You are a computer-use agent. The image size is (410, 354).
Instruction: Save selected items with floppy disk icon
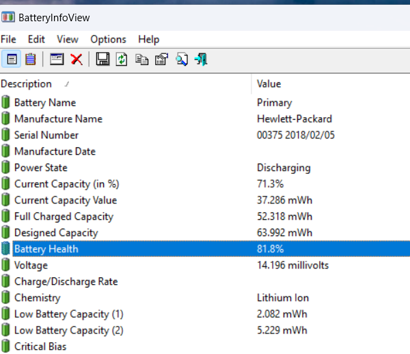coord(102,59)
